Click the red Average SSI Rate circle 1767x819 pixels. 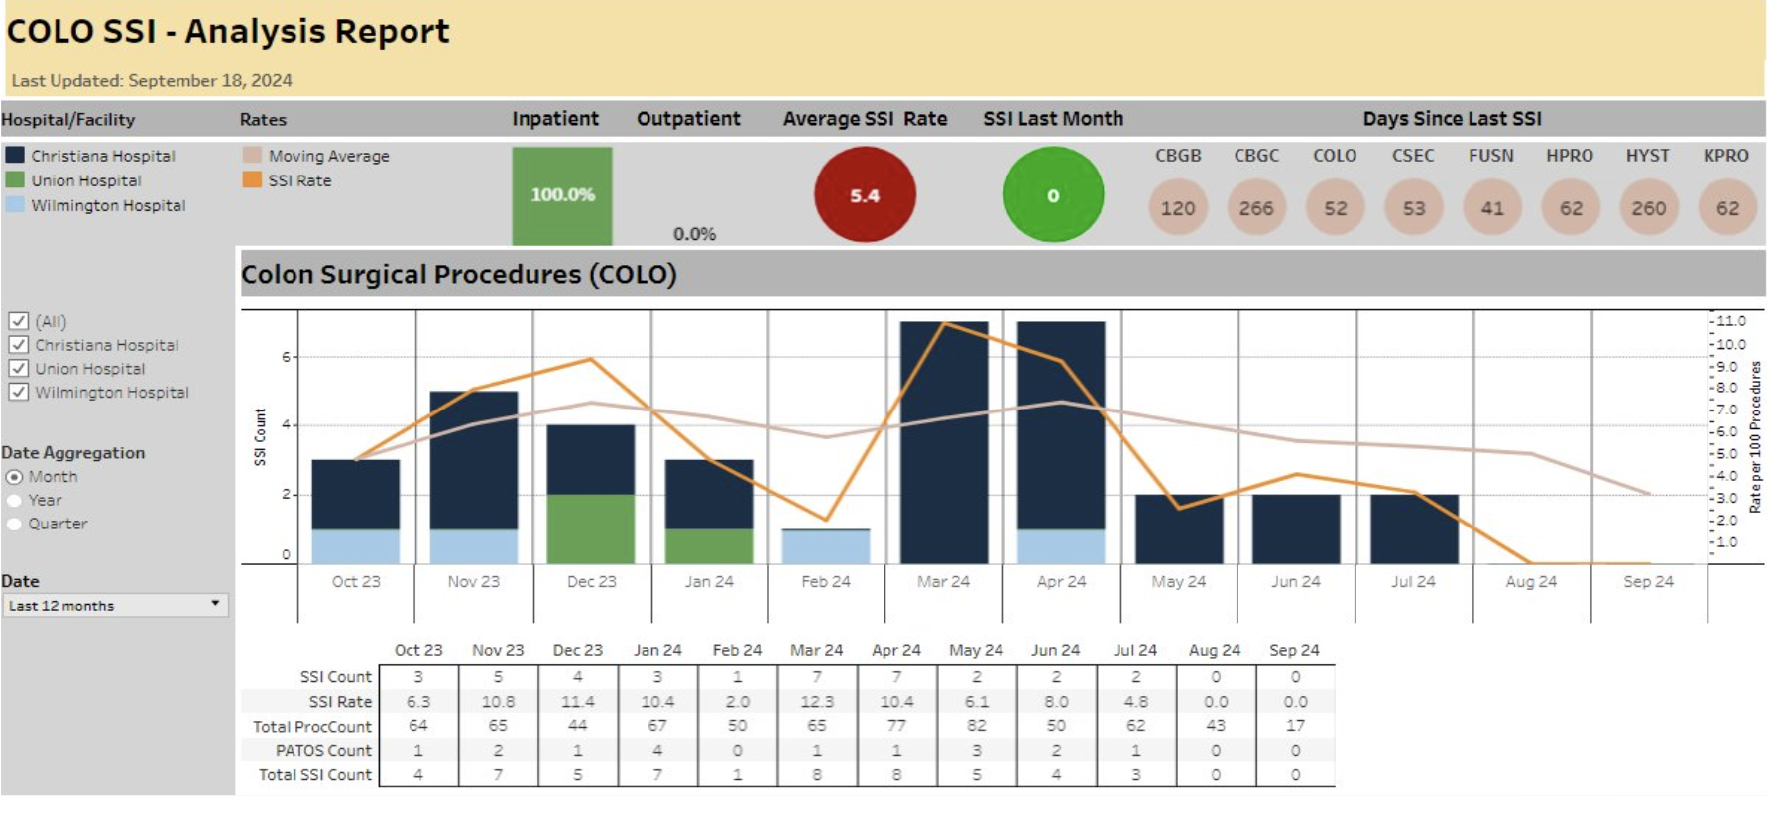864,195
